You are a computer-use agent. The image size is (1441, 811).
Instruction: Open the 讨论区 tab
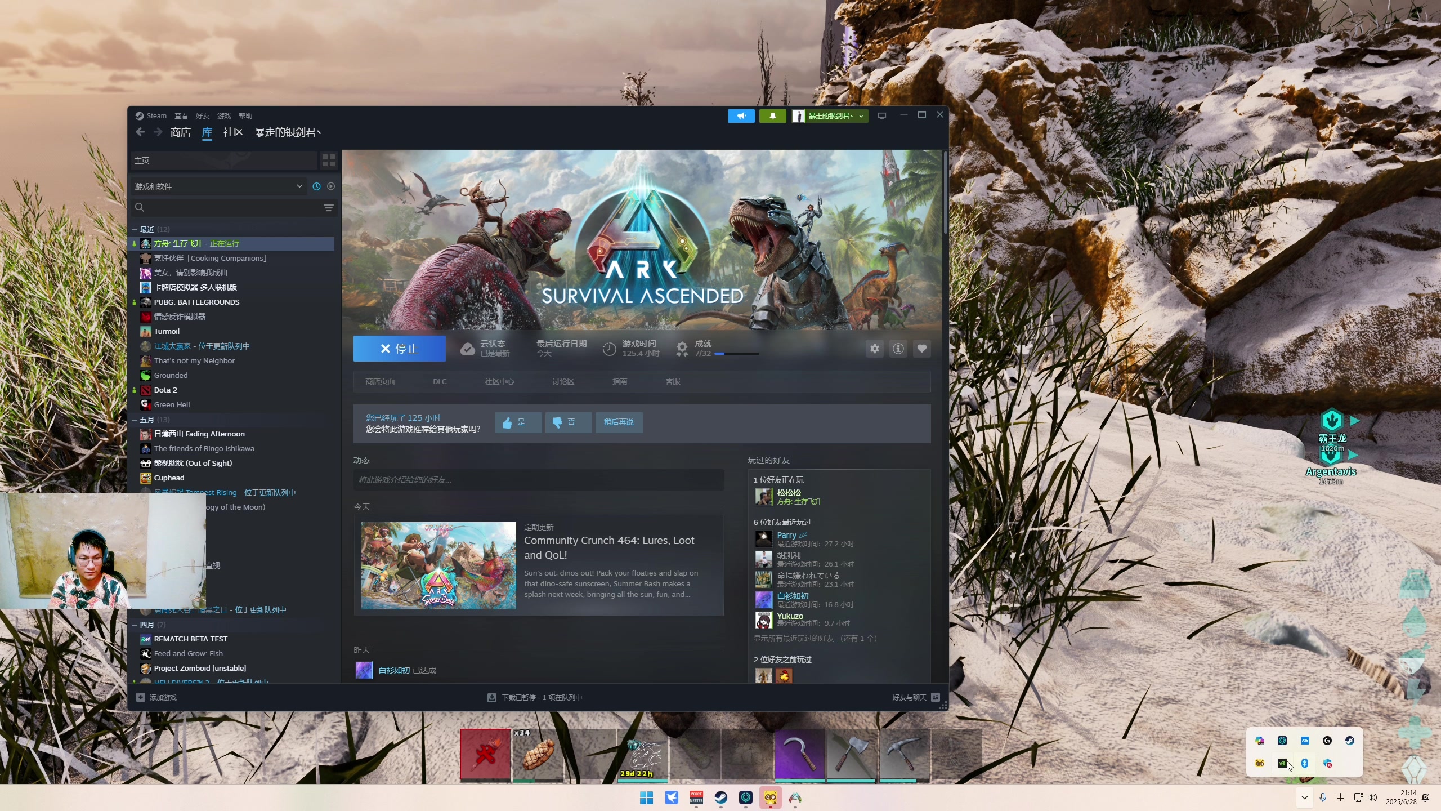tap(563, 382)
